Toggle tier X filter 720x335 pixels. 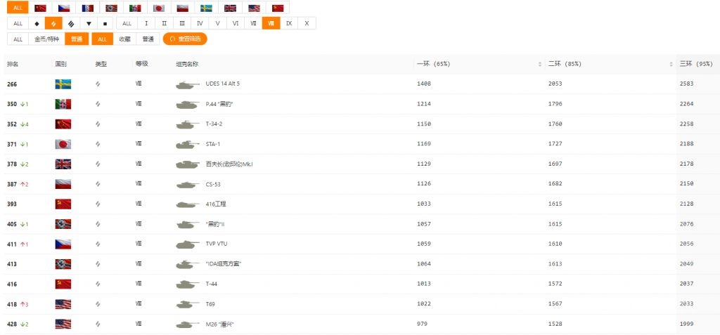[x=307, y=23]
